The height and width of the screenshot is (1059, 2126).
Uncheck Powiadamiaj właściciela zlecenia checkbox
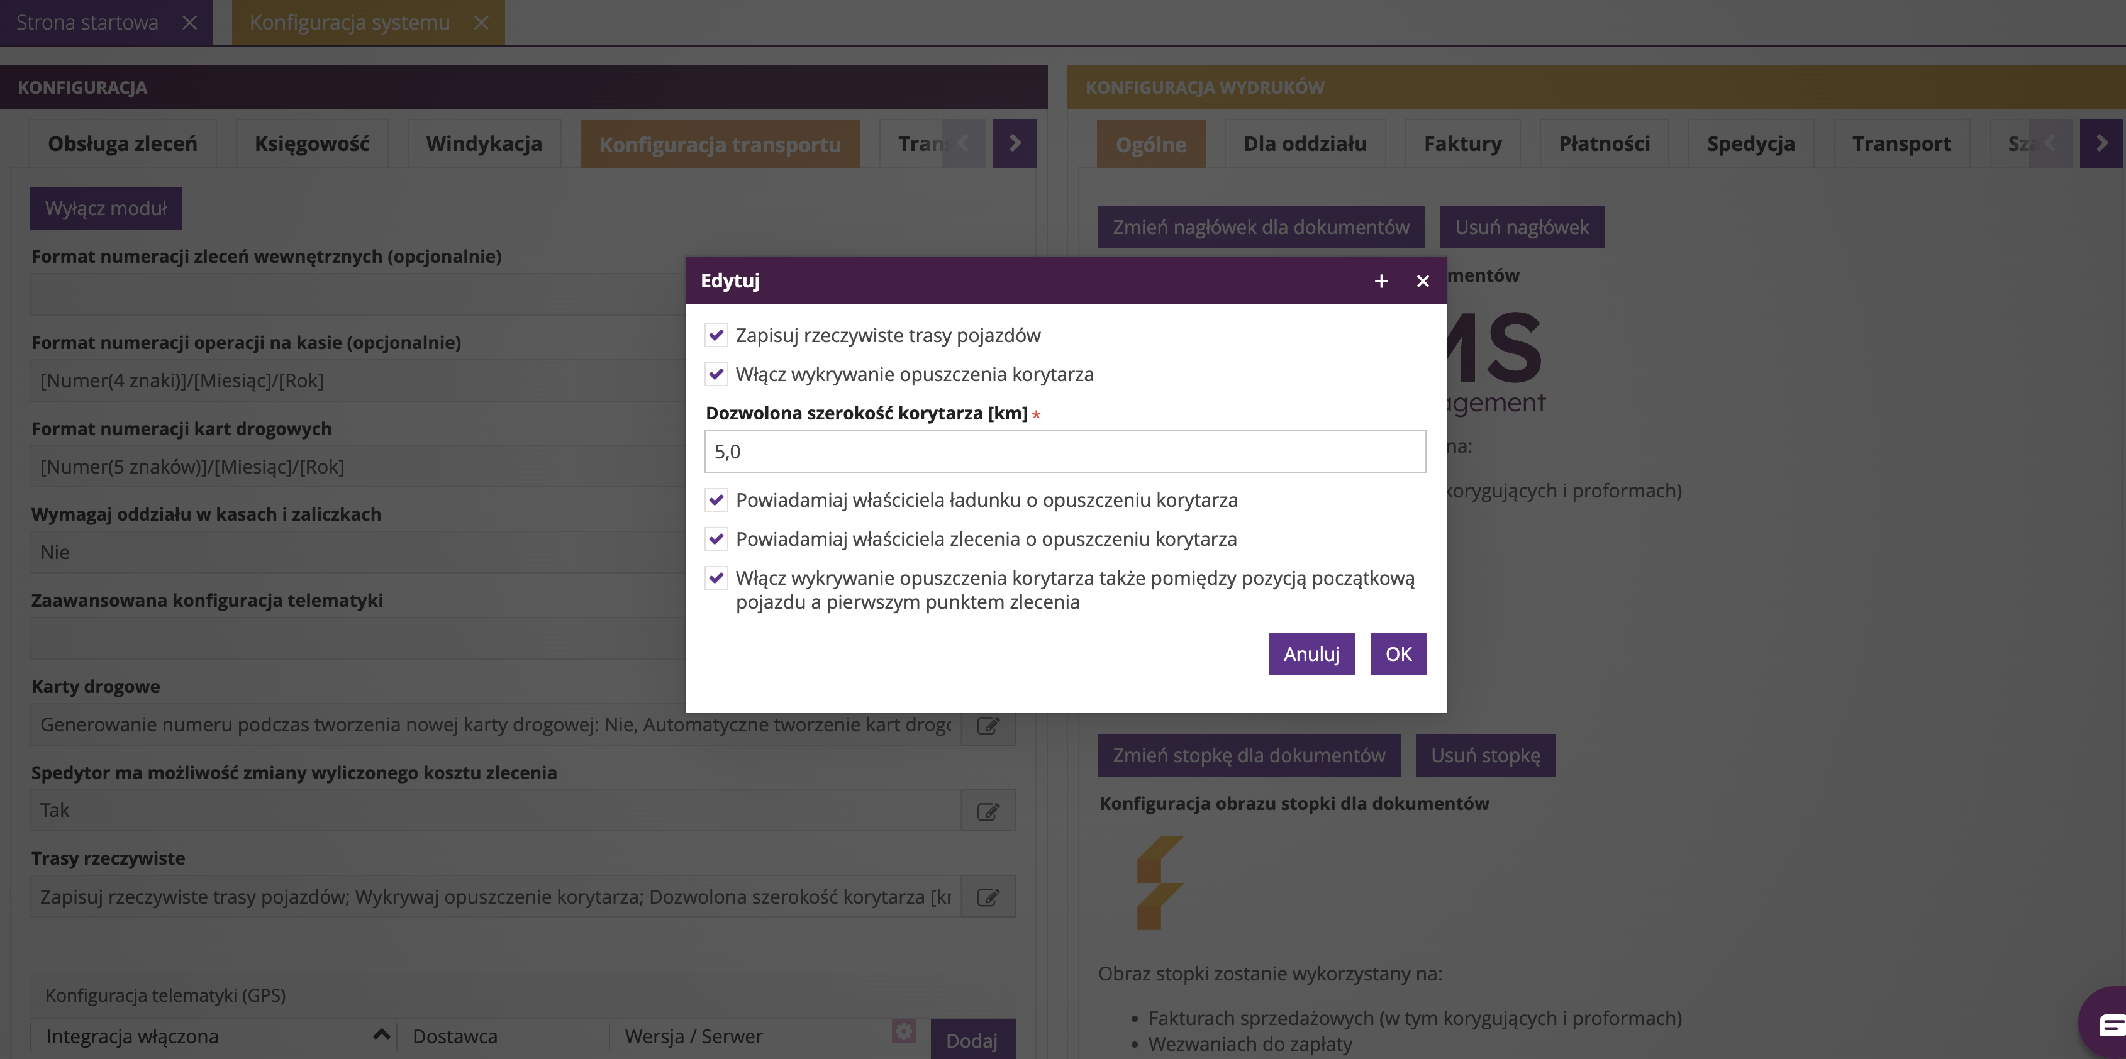point(716,539)
